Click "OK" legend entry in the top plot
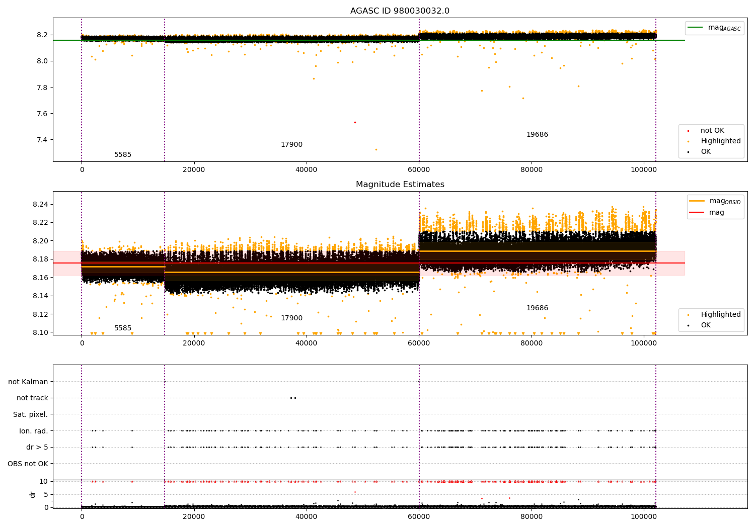This screenshot has width=755, height=528. 706,152
